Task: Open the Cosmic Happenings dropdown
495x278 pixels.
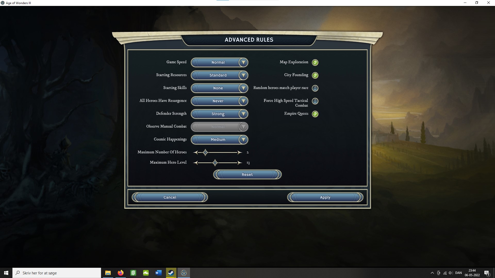Action: click(x=219, y=140)
